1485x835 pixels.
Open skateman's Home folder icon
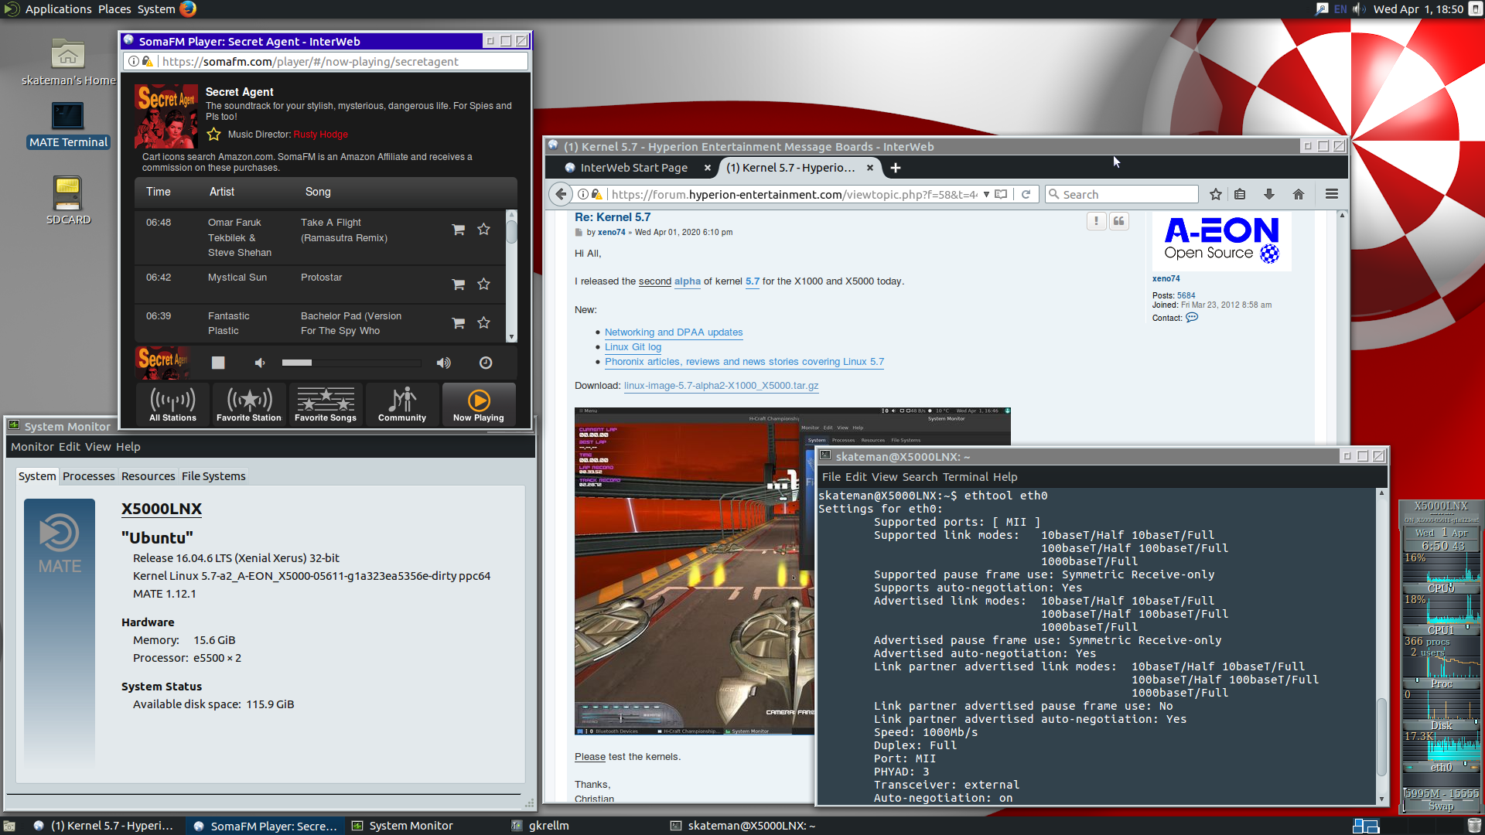(68, 56)
